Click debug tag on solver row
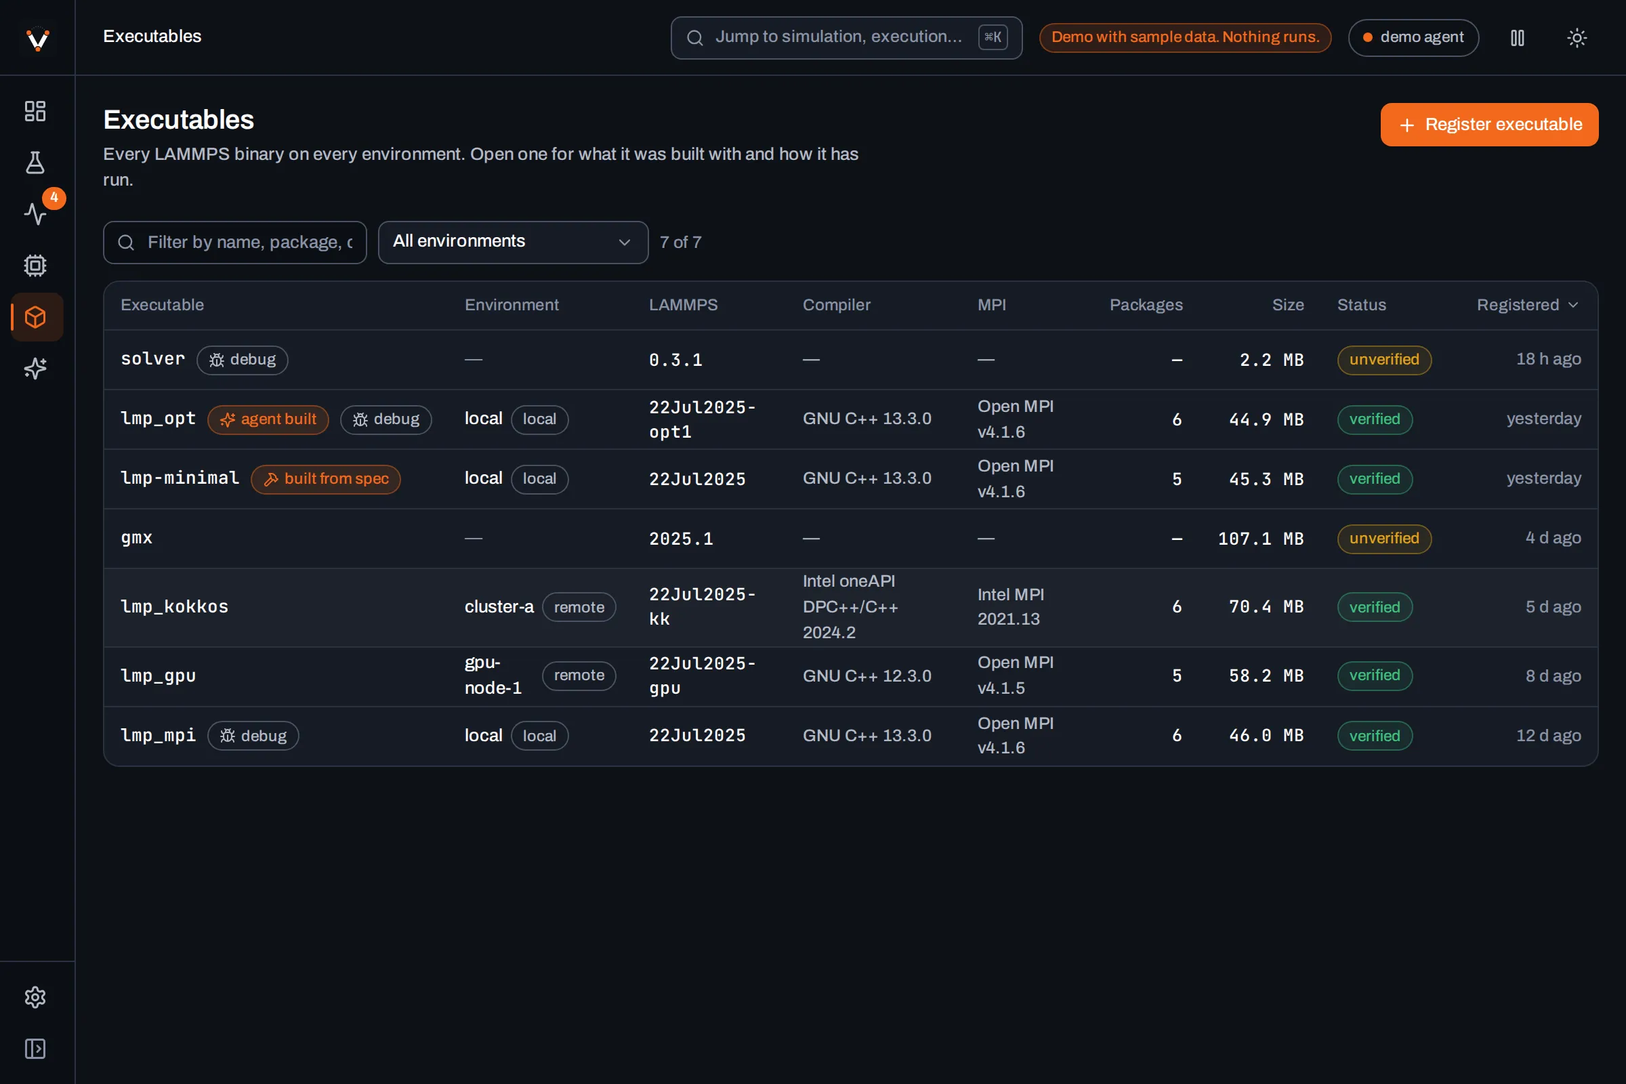The height and width of the screenshot is (1084, 1626). click(x=242, y=360)
